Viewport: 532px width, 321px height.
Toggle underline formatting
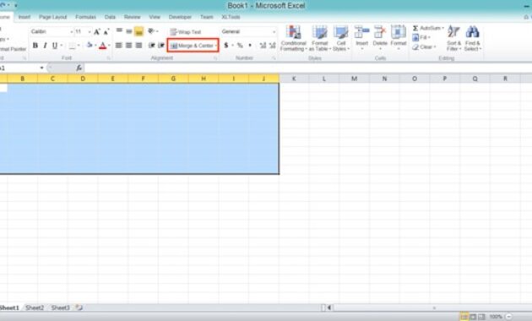click(55, 46)
